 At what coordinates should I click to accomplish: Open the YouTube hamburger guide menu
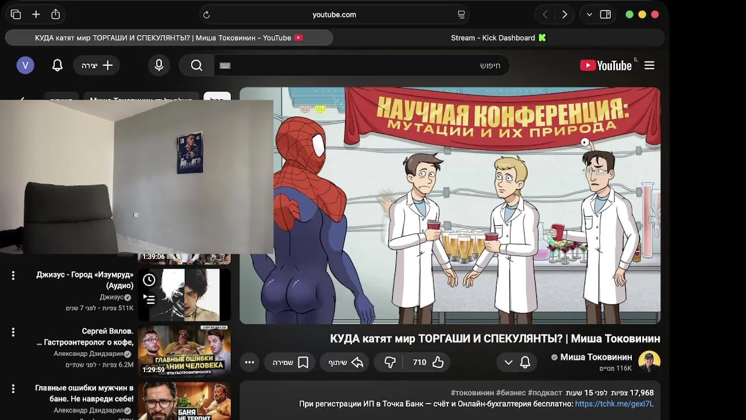pyautogui.click(x=649, y=65)
